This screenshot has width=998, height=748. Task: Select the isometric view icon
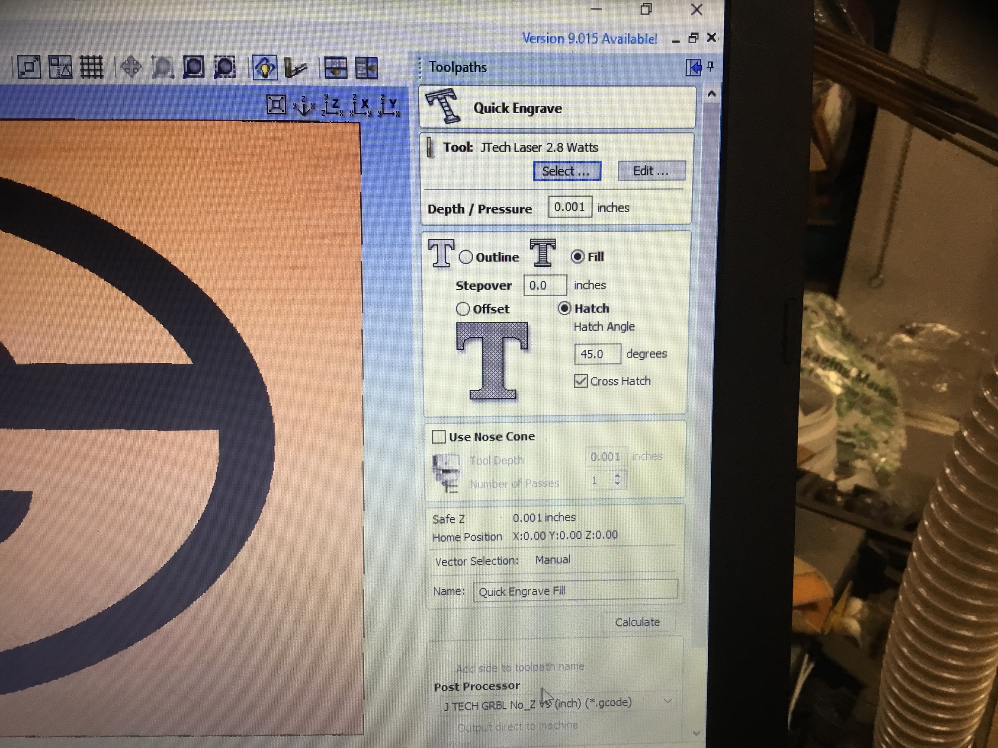[303, 106]
